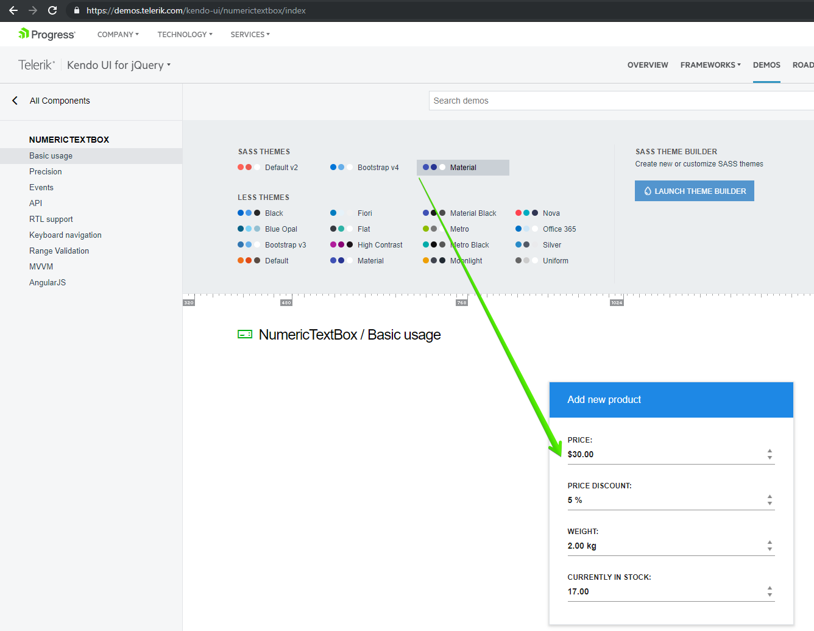The width and height of the screenshot is (814, 631).
Task: Open the AngularJS demo
Action: 48,283
